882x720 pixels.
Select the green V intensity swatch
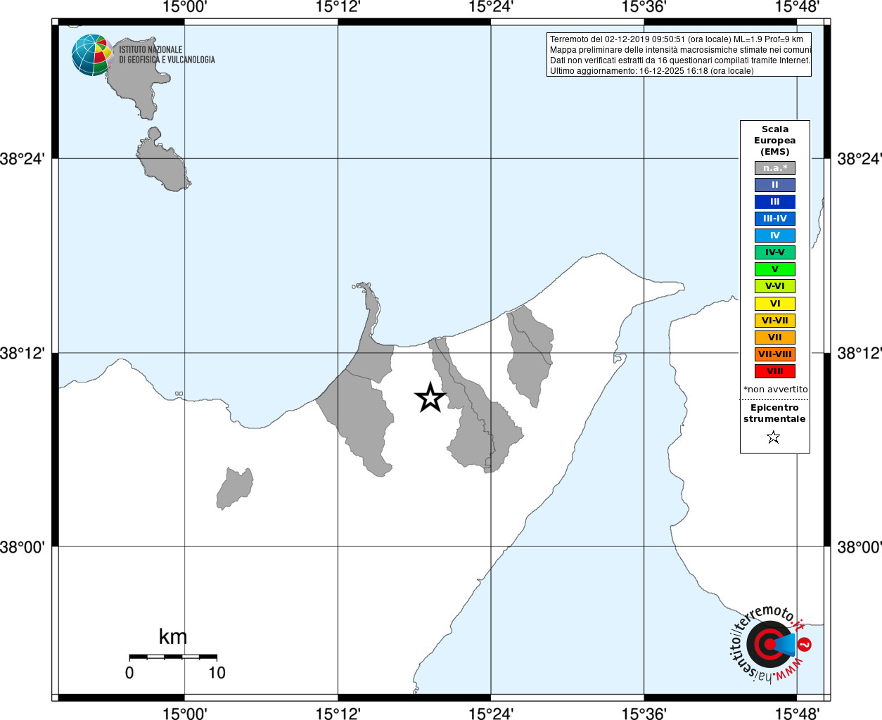click(775, 269)
